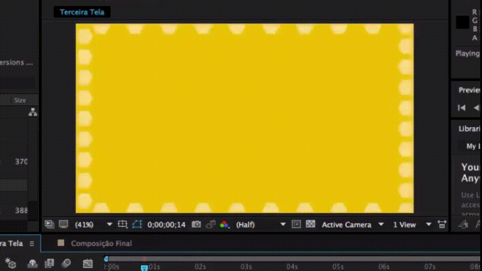Click the Always Preview This View icon

(x=49, y=225)
